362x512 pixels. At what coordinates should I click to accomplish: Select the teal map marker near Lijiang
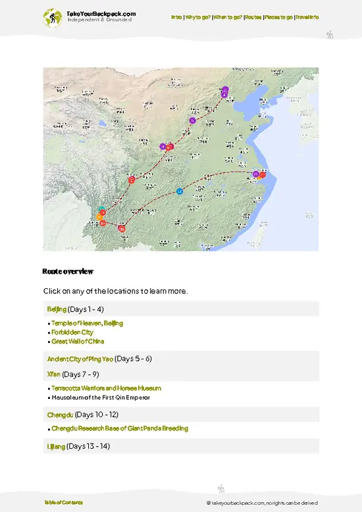click(x=102, y=209)
